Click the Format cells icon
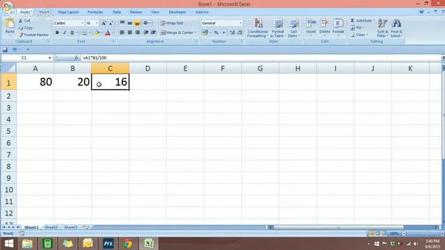Viewport: 445px width, 250px height. [338, 24]
